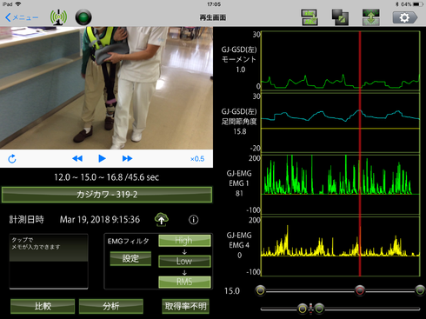This screenshot has height=319, width=426.
Task: Tap the カジカワ - 319-2 data name button
Action: click(x=107, y=195)
